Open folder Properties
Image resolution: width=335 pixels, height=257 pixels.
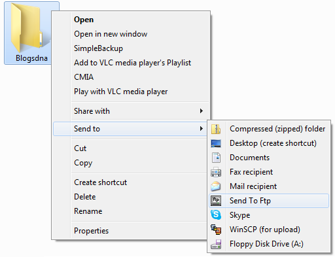click(130, 231)
